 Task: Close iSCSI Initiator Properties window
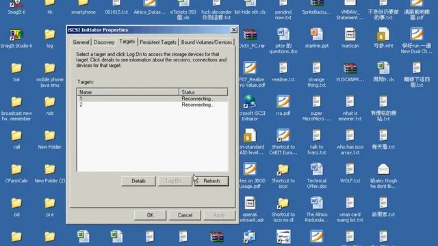(x=234, y=30)
